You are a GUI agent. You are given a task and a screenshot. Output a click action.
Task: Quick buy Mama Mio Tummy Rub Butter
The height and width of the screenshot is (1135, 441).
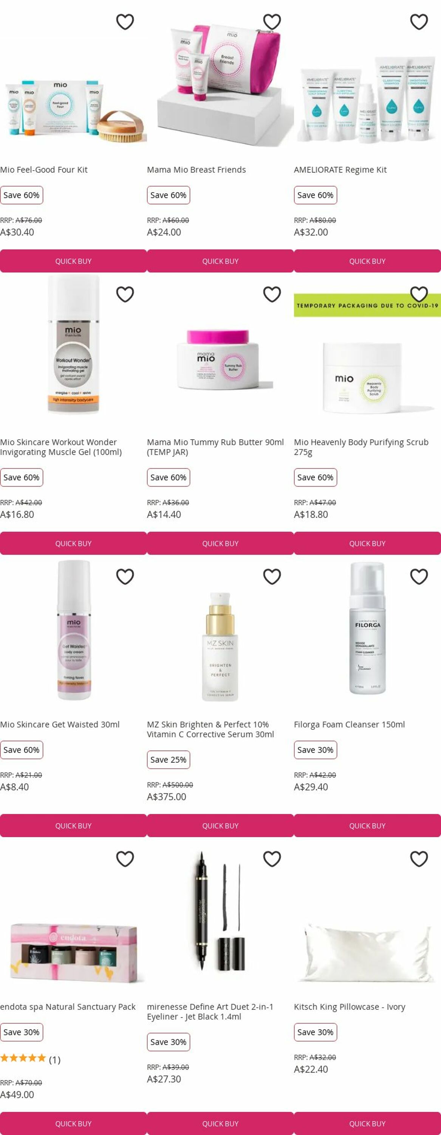click(221, 543)
